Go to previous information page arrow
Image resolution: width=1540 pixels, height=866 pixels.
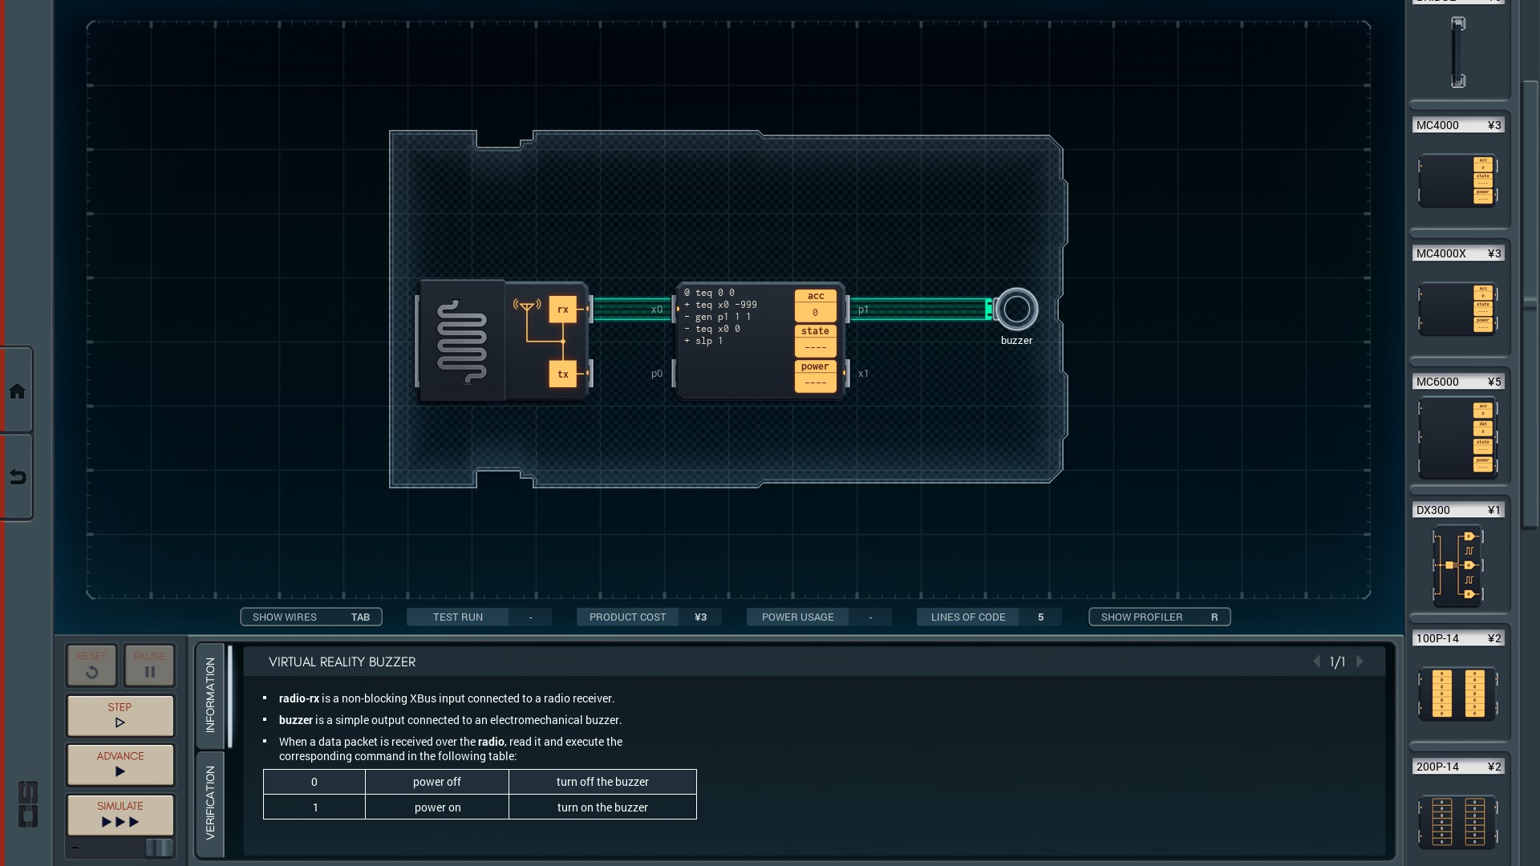pyautogui.click(x=1316, y=662)
